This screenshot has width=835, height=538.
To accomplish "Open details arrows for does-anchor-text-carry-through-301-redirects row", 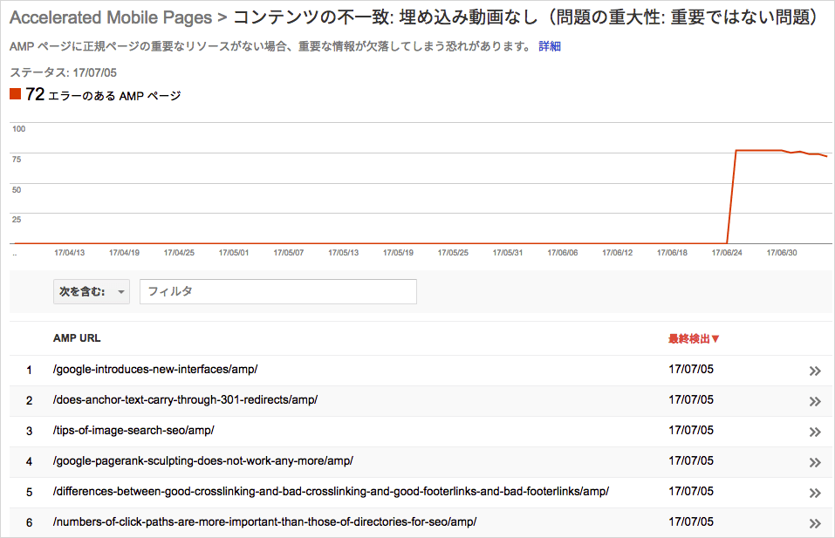I will pos(815,401).
